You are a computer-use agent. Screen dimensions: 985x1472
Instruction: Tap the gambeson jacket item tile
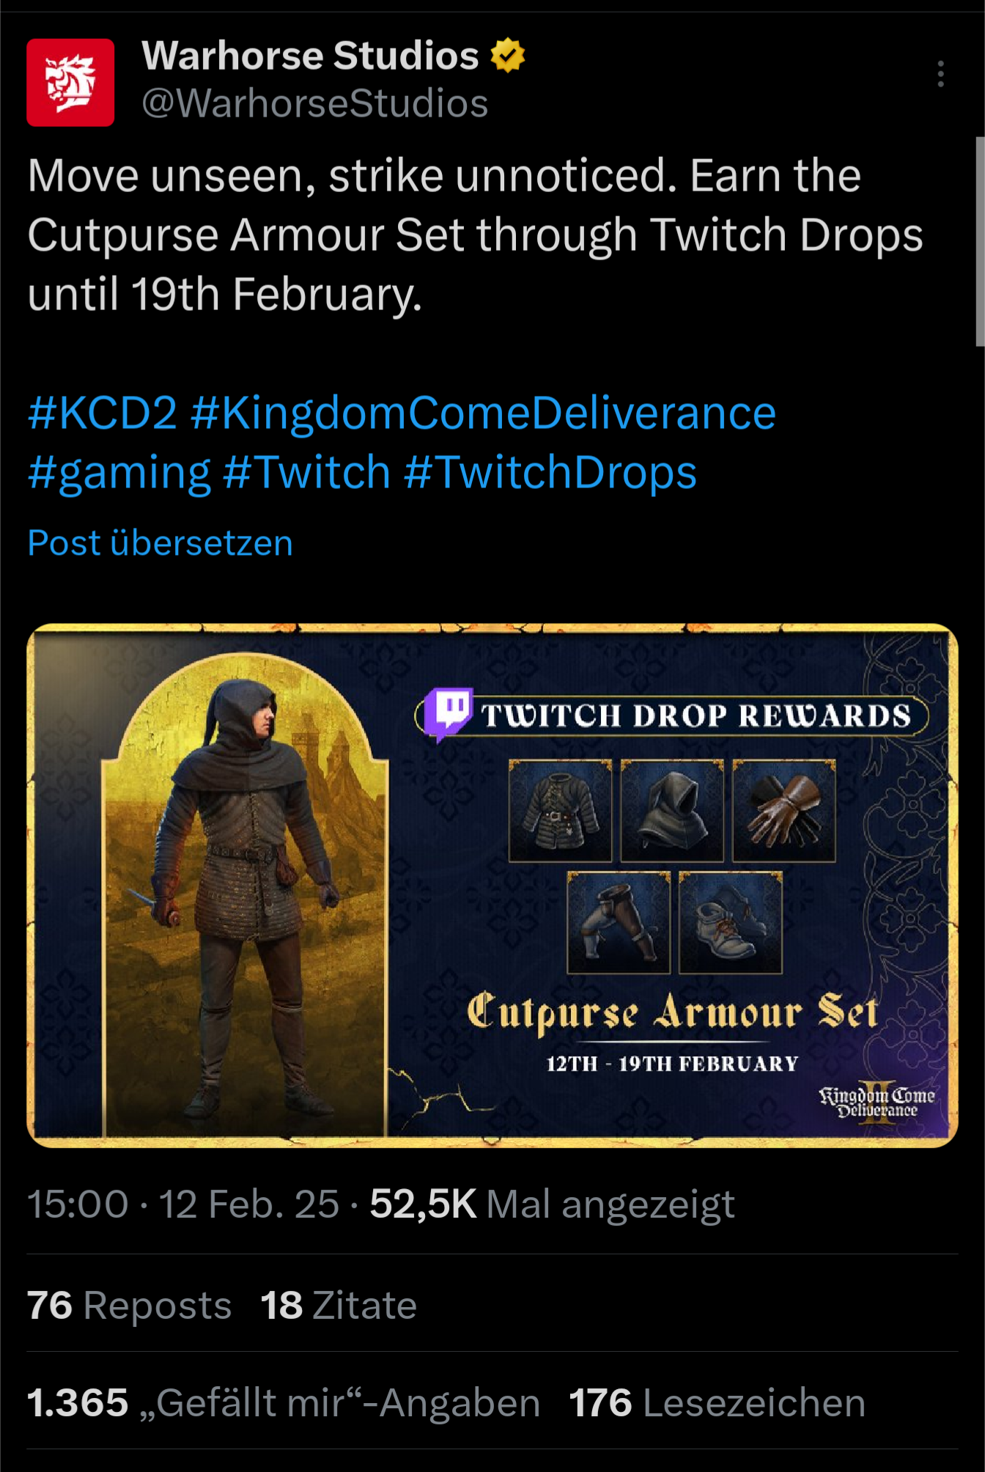(560, 811)
